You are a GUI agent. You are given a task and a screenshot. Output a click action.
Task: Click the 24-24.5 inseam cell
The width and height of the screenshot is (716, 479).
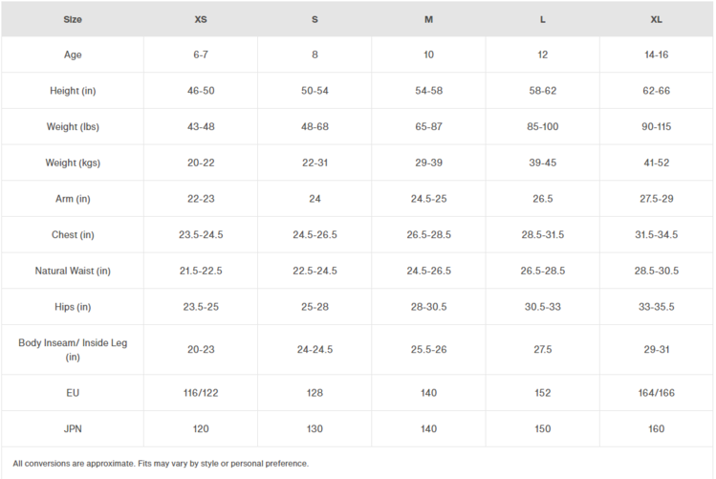pos(315,350)
